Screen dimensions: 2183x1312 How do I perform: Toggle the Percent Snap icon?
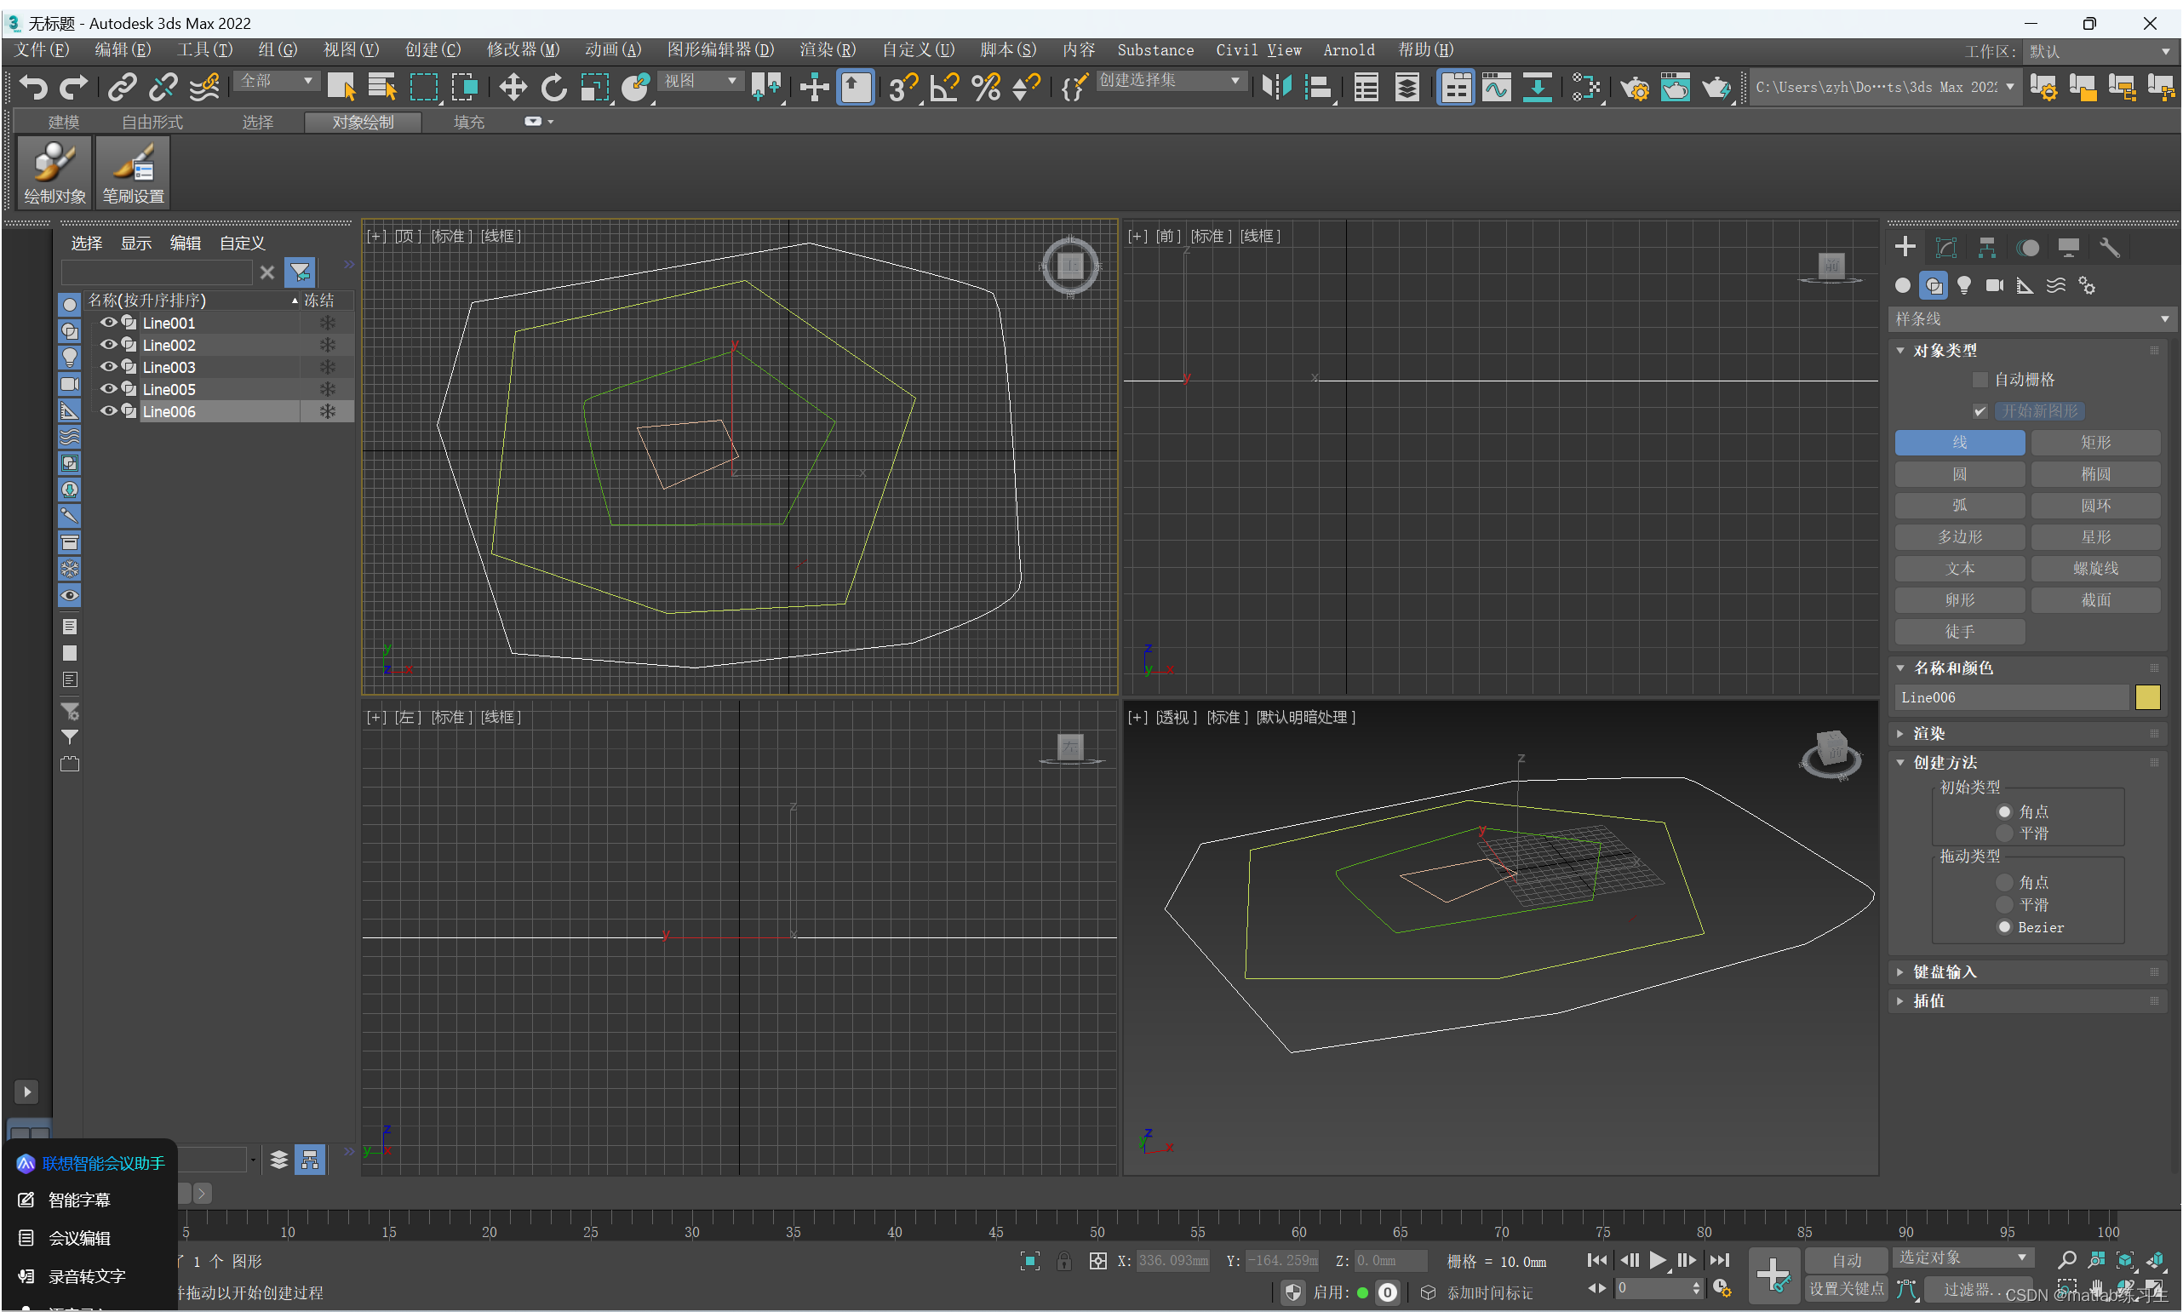[986, 88]
